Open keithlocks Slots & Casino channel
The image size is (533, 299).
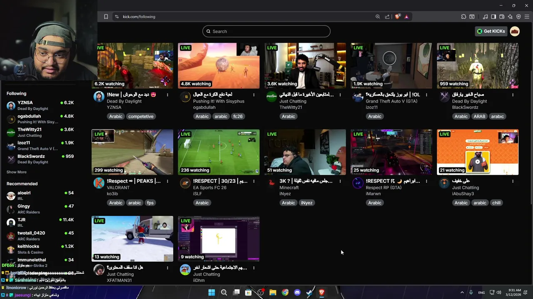[x=40, y=249]
